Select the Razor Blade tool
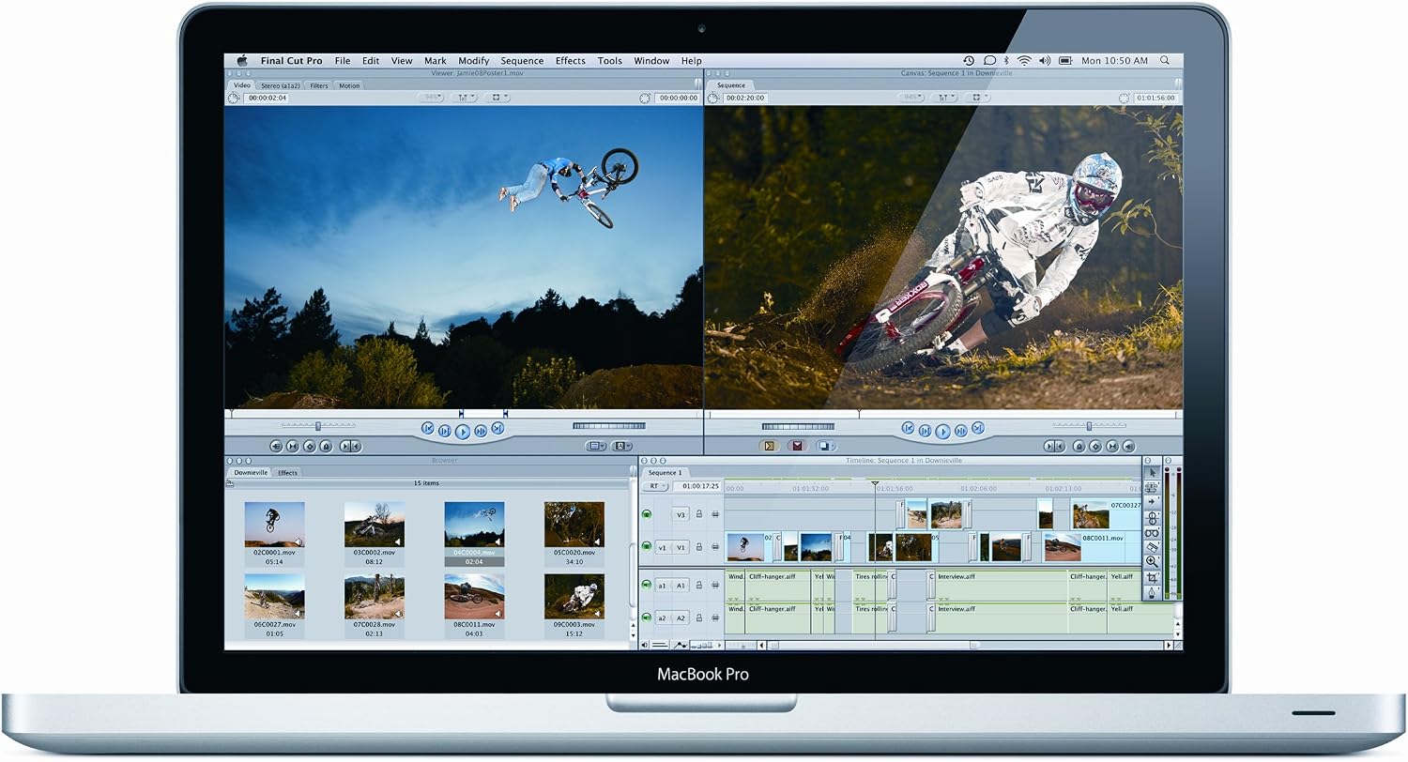Screen dimensions: 1408x762 click(1152, 546)
